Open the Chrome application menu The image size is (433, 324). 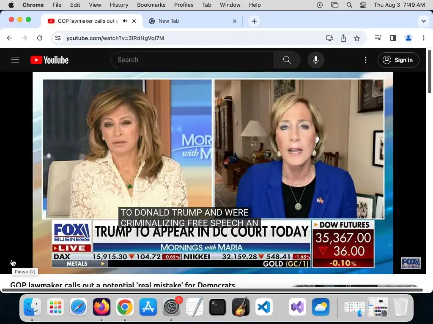33,5
